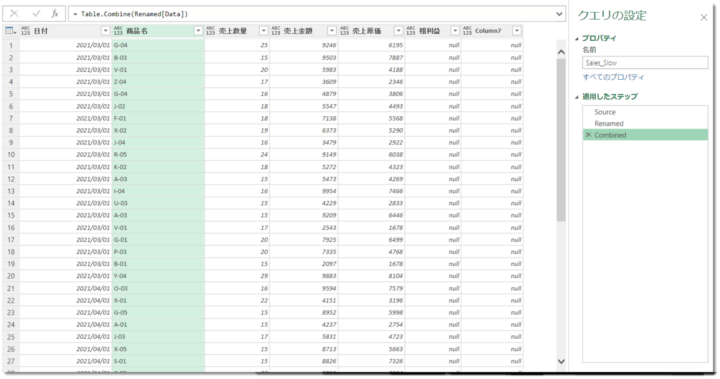The image size is (720, 379).
Task: Select the Combined applied step
Action: tap(645, 135)
